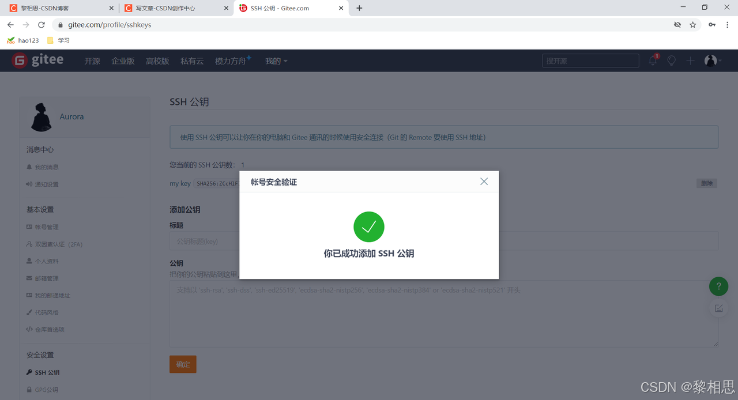Click the feedback edit icon below help
The image size is (738, 400).
(718, 308)
